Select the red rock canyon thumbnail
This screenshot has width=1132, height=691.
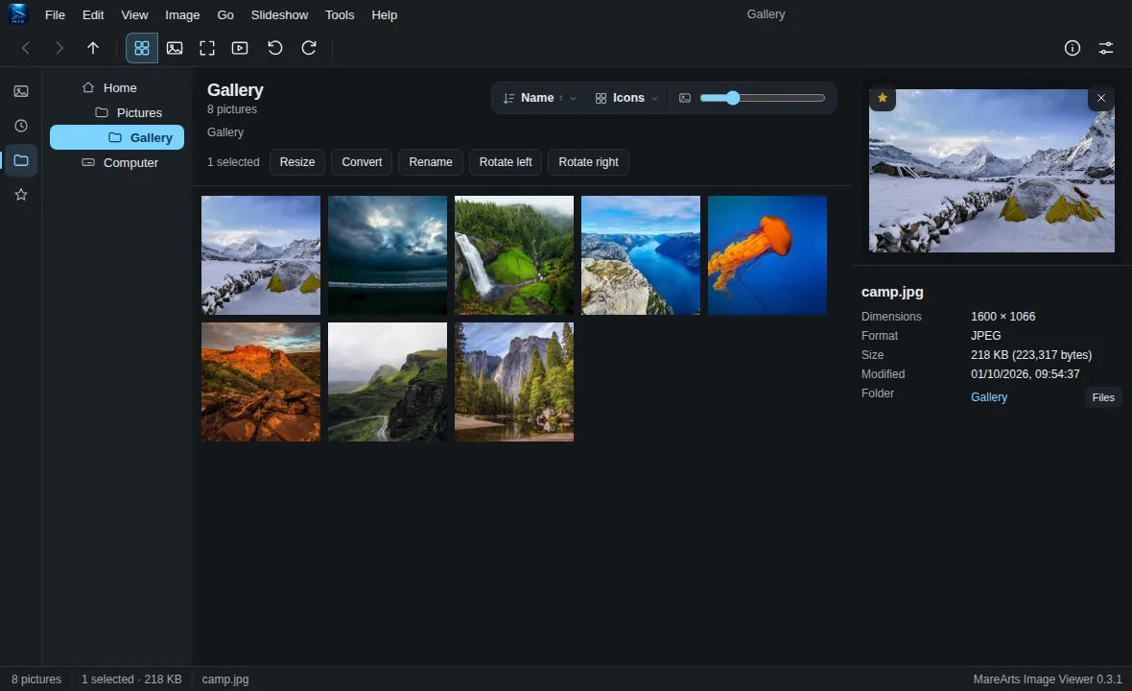point(261,382)
